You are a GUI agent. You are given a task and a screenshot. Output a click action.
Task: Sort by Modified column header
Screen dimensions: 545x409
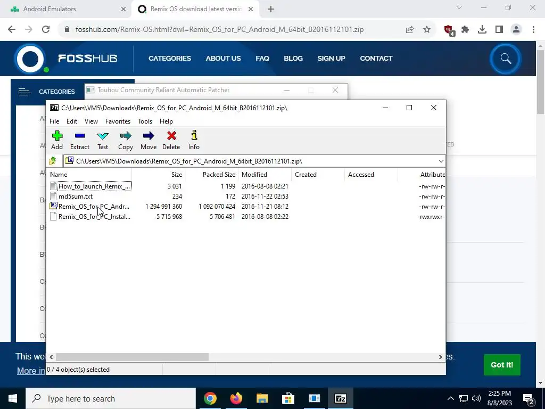[x=265, y=175]
